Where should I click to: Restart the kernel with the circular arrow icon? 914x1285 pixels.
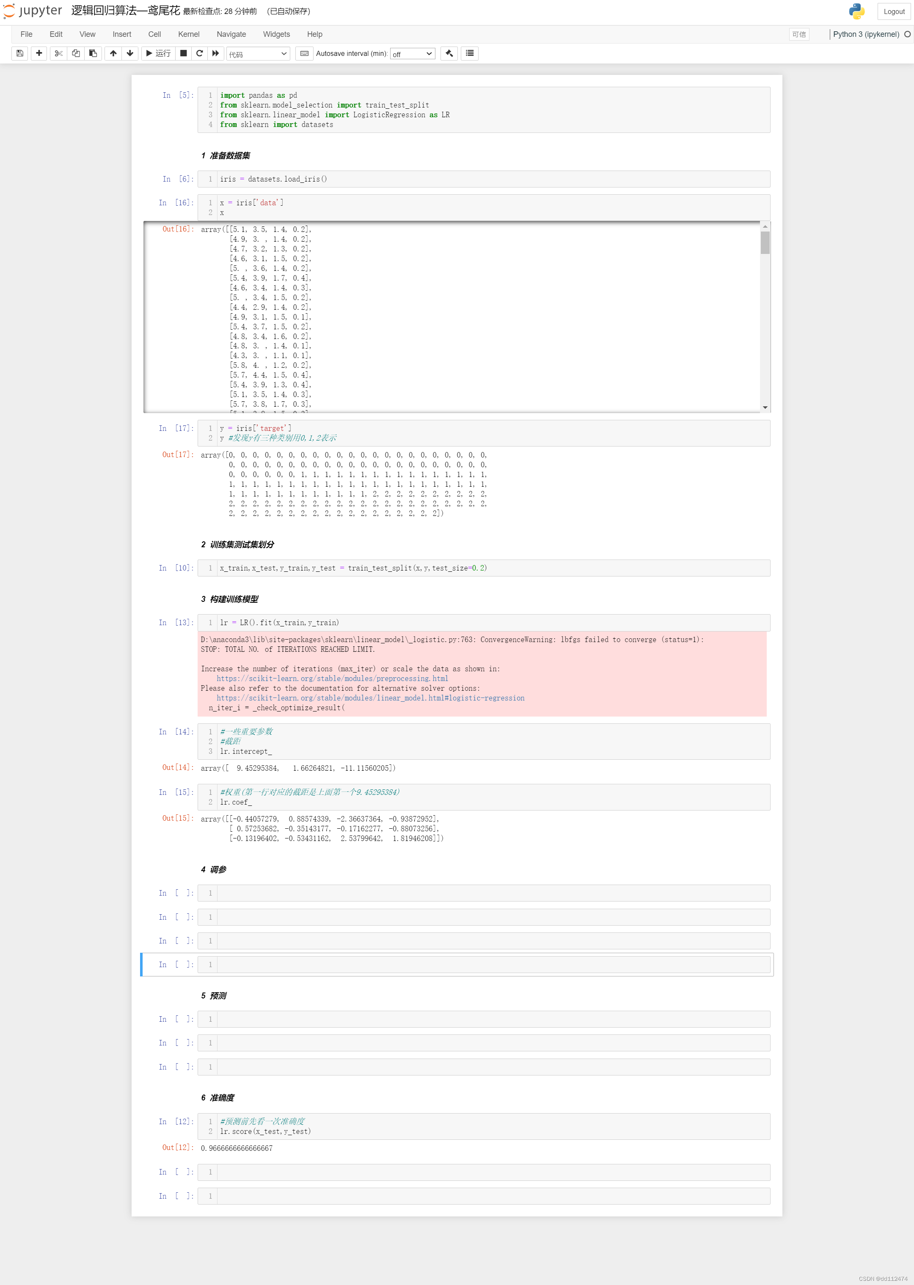click(x=199, y=53)
